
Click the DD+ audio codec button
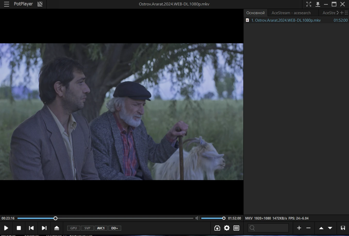(x=115, y=228)
